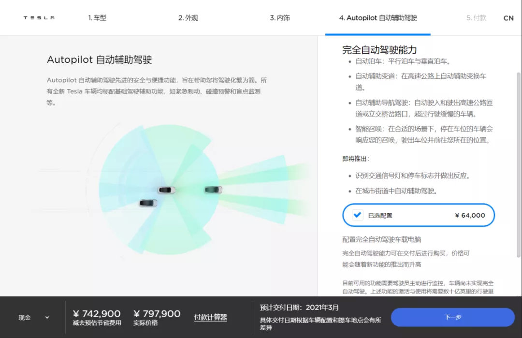Change the CN region selector
Screen dimensions: 522x338
tap(508, 18)
